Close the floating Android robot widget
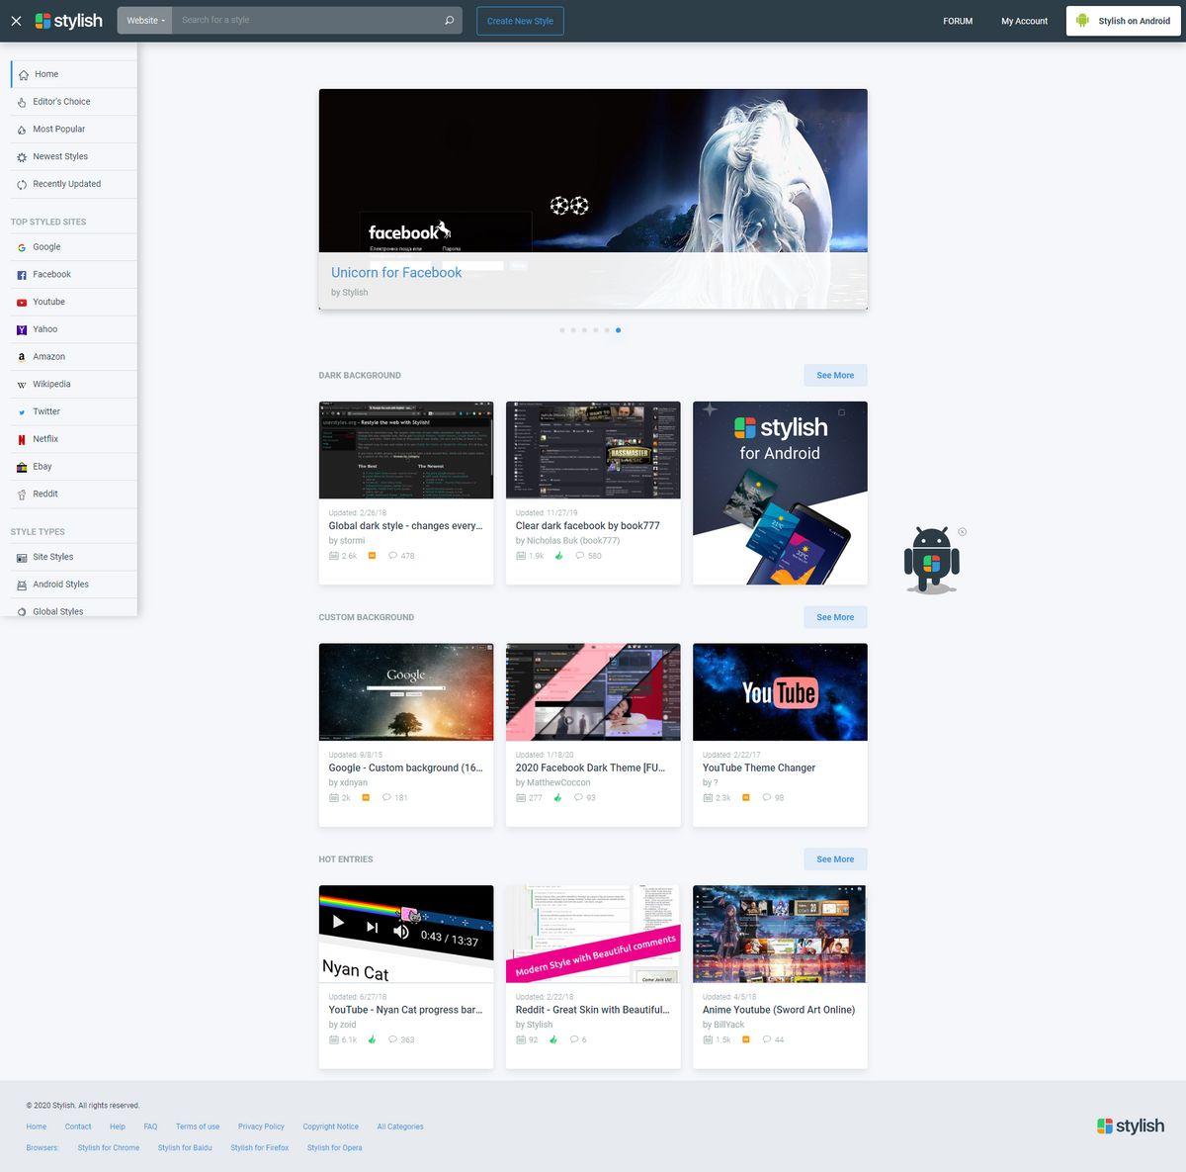The image size is (1186, 1172). (963, 532)
